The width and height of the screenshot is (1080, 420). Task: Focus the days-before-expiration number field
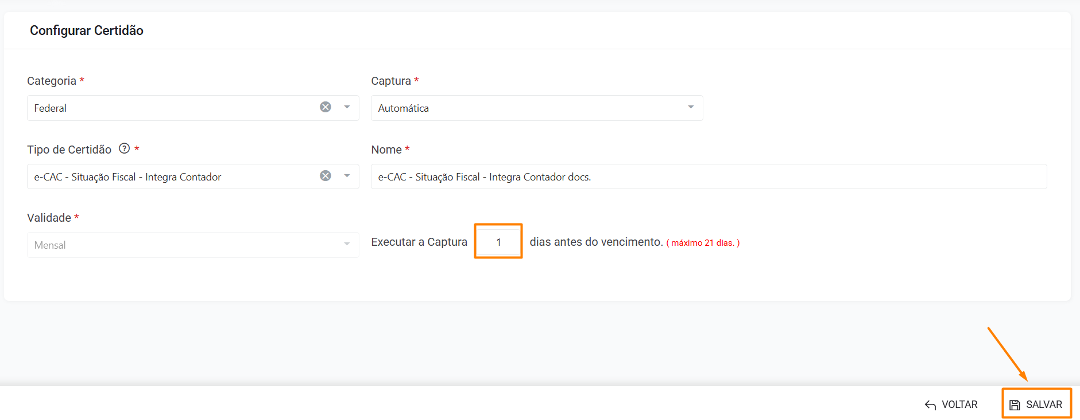click(x=498, y=242)
